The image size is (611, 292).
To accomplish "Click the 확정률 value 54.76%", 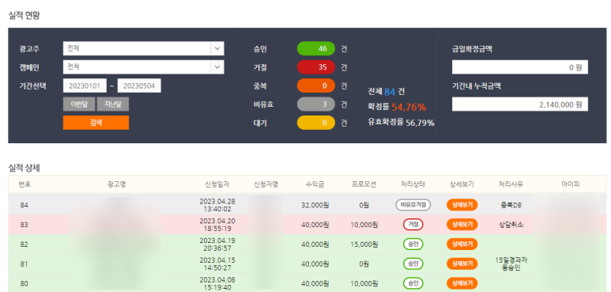I will (x=409, y=107).
